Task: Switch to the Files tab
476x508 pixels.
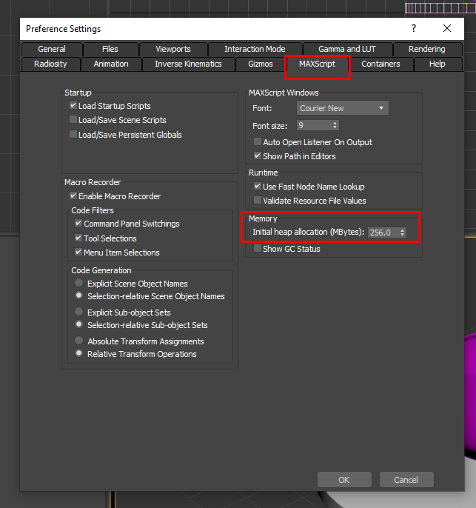Action: click(110, 49)
